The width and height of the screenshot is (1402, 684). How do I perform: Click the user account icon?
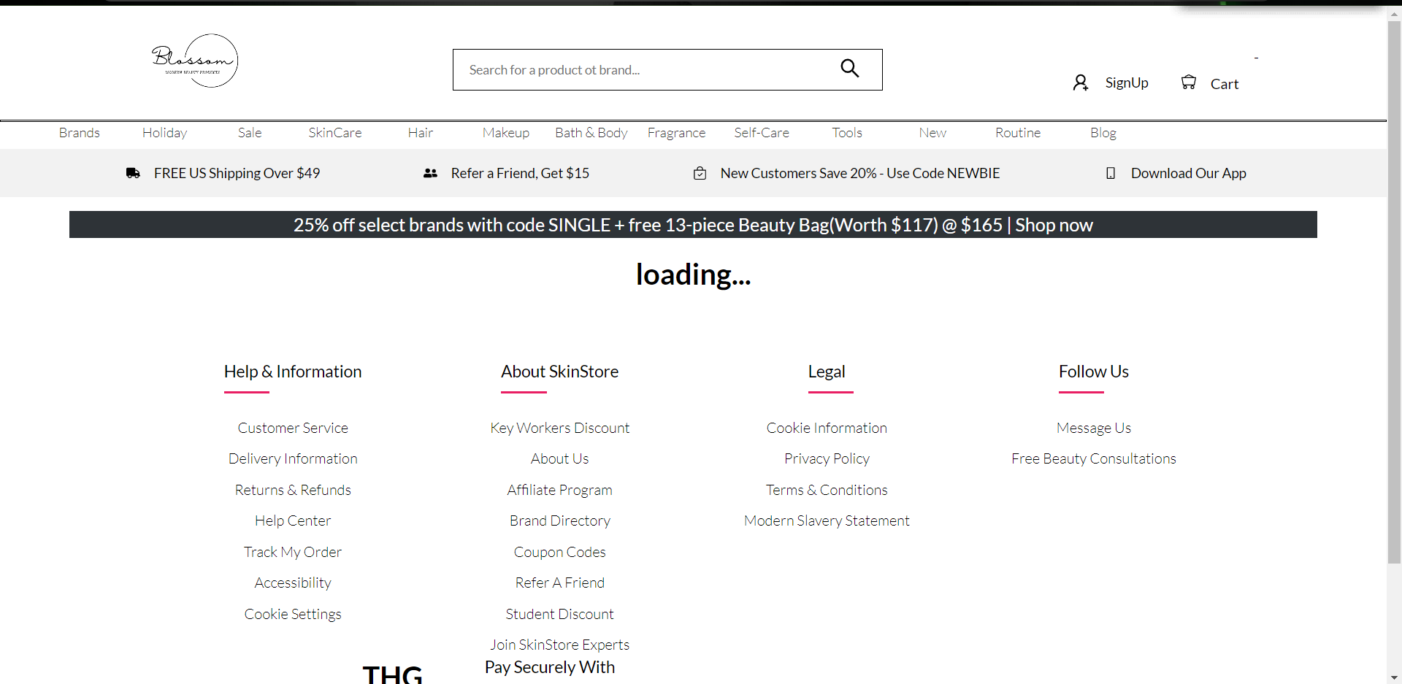[x=1080, y=82]
